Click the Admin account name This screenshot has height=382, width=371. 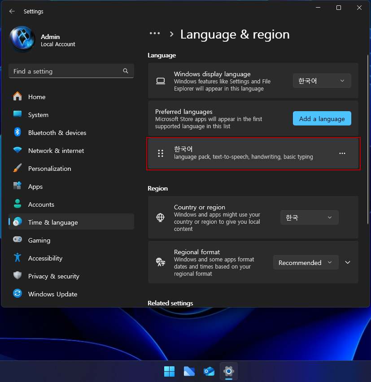point(50,37)
